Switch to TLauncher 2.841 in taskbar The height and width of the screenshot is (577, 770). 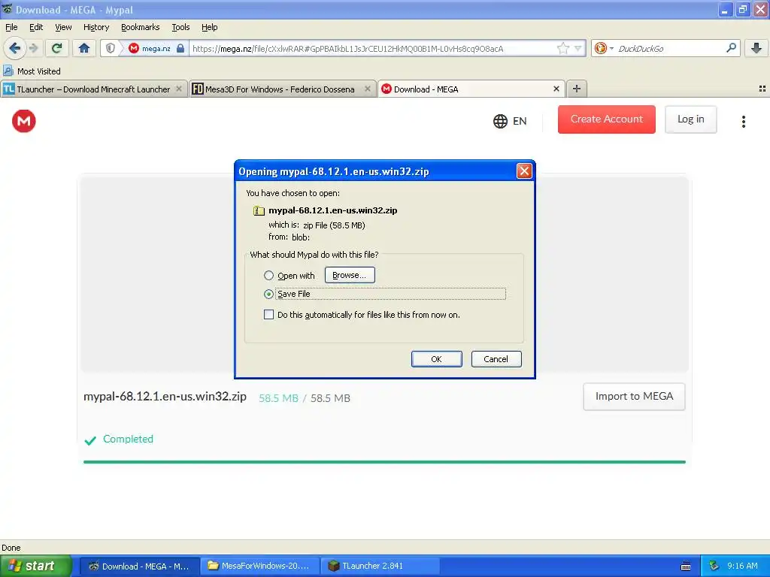[x=380, y=566]
